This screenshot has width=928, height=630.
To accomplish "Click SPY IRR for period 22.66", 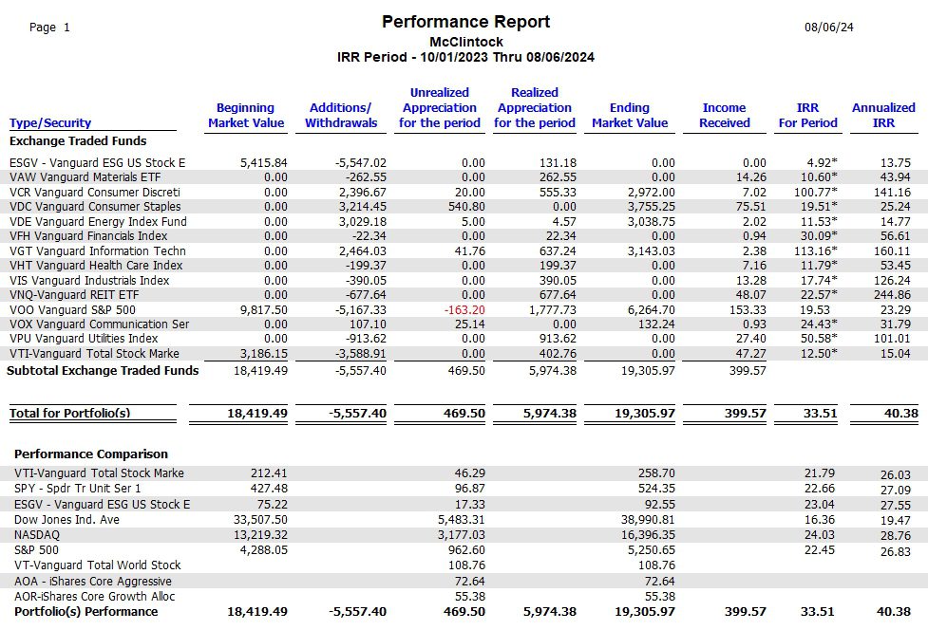I will (x=820, y=489).
